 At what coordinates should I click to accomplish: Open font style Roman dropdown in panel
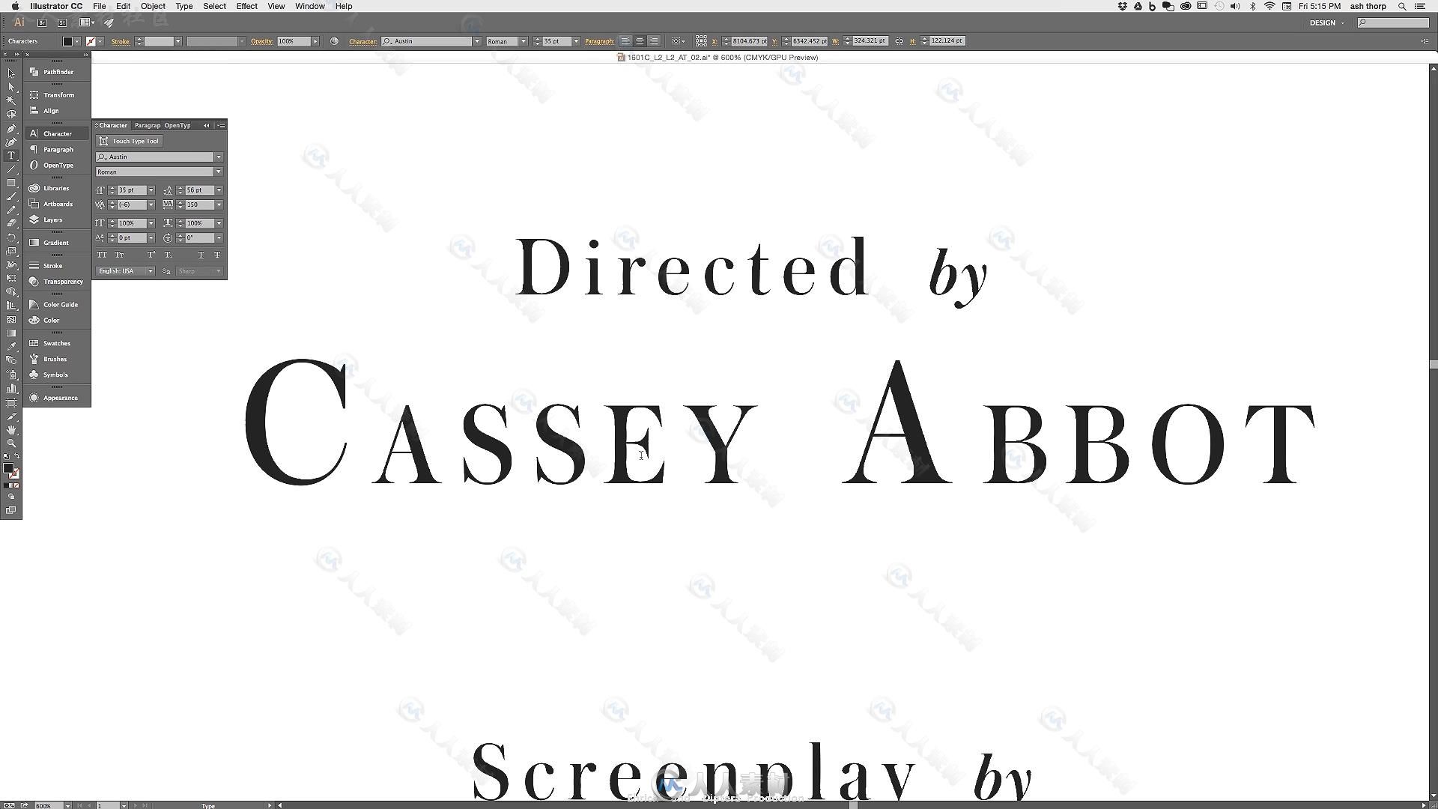219,172
